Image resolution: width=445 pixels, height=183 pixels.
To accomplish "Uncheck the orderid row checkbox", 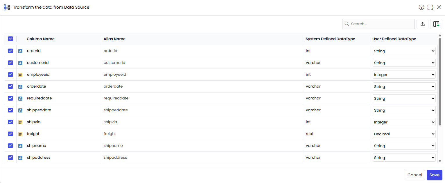I will (x=10, y=51).
